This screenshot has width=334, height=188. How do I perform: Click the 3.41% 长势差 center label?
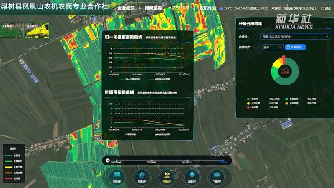(285, 71)
